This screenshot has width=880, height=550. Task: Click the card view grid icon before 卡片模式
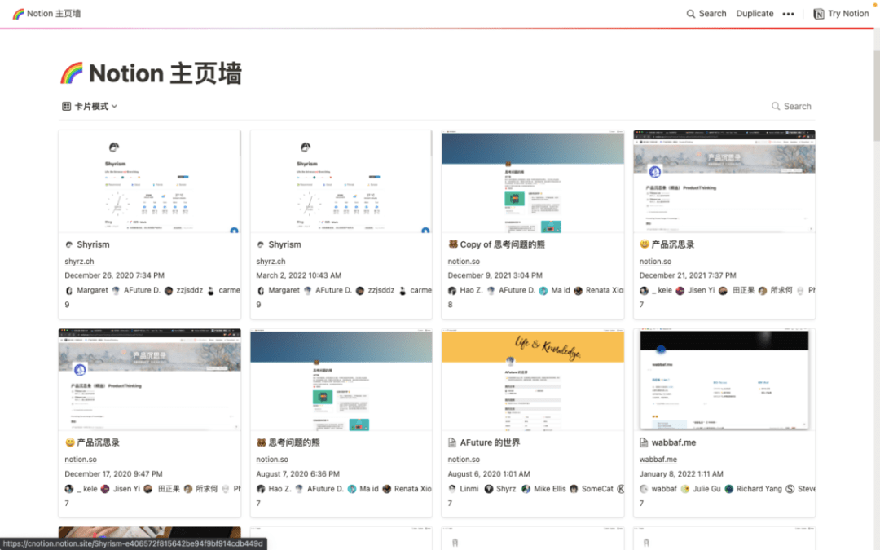coord(65,106)
